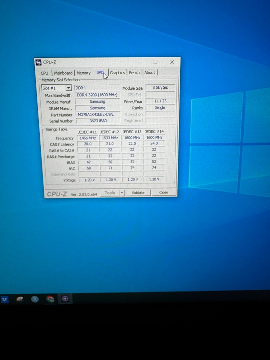The image size is (270, 360).
Task: Click the tRC value 68
Action: (88, 168)
